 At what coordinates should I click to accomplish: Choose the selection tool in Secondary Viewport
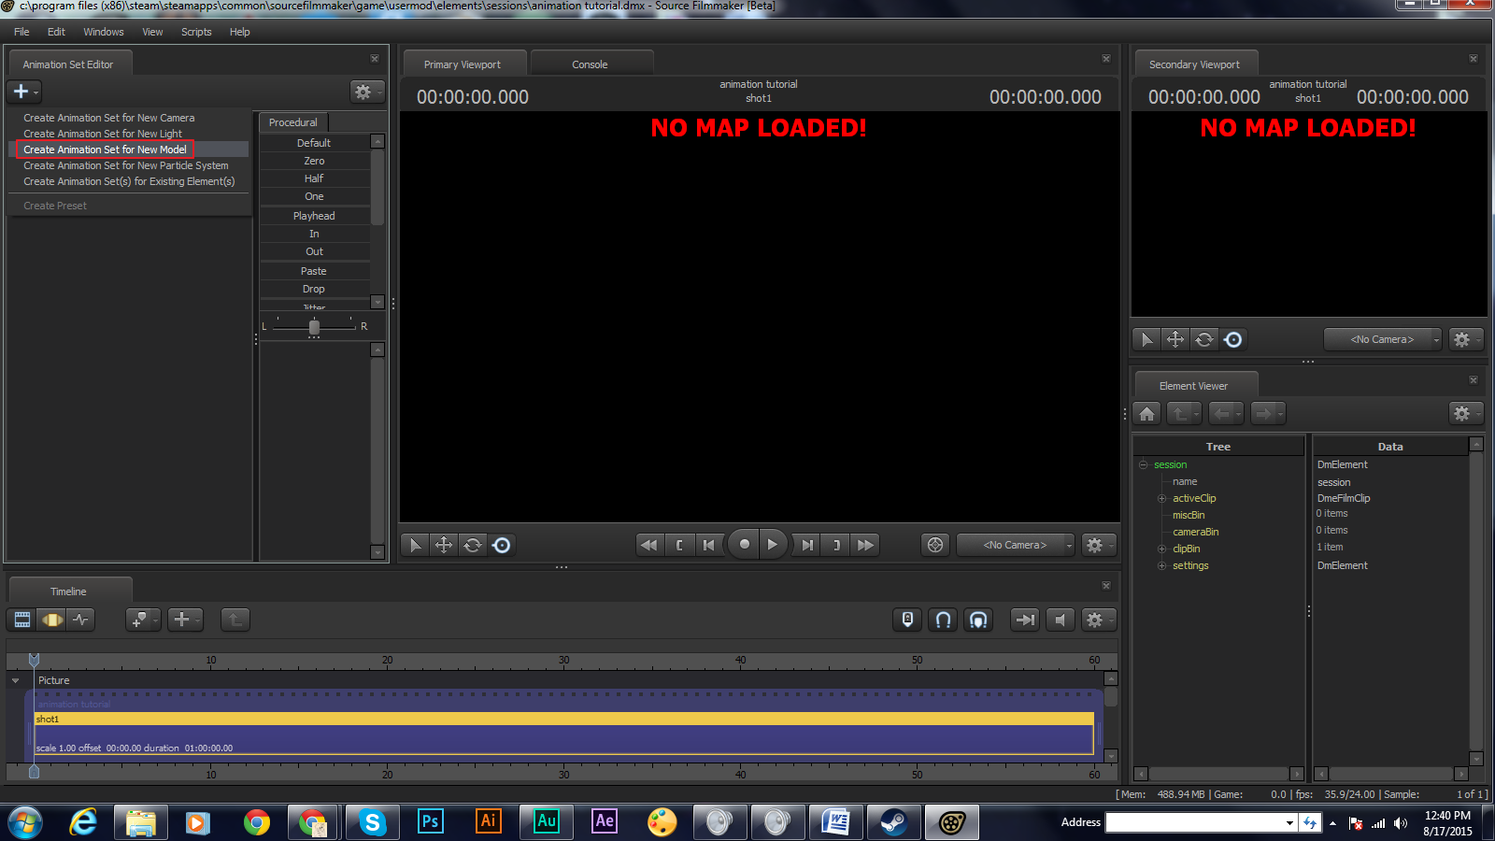[1146, 339]
